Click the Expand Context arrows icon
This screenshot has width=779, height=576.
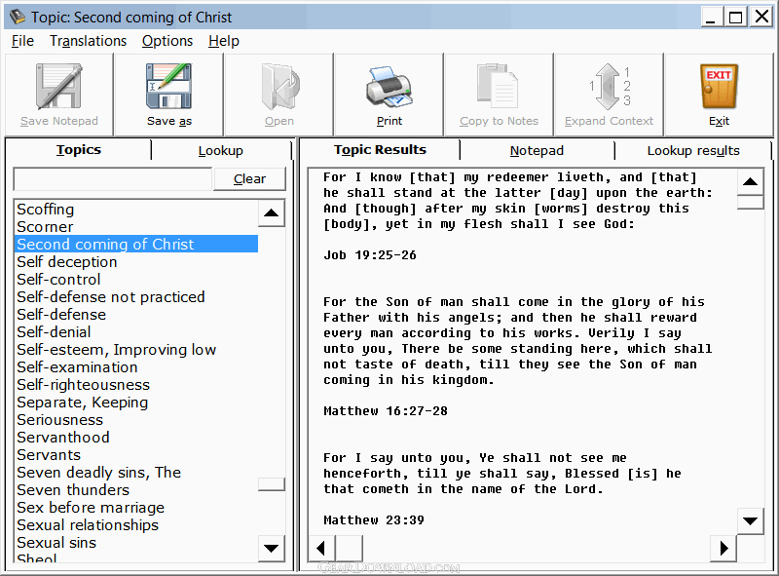point(611,87)
